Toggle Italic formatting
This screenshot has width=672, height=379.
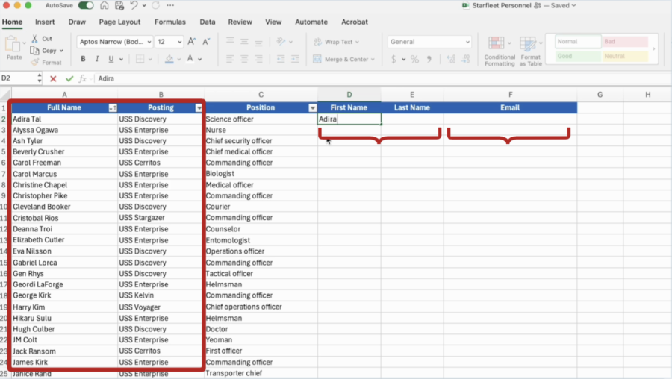(x=97, y=59)
